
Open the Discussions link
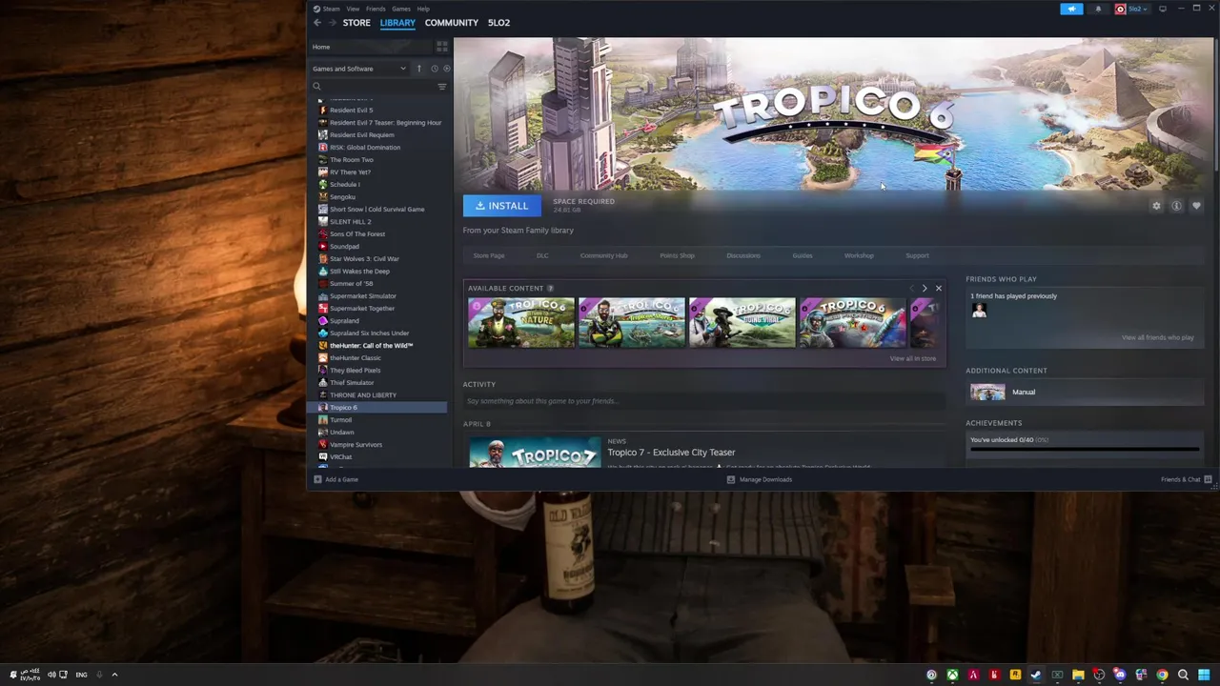tap(743, 255)
